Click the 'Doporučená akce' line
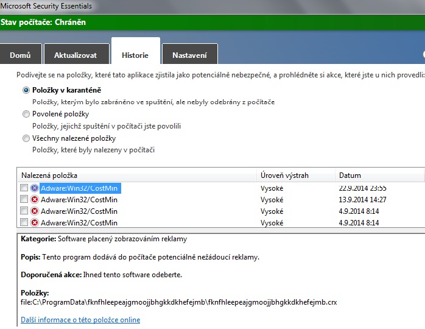The width and height of the screenshot is (425, 329). (101, 275)
